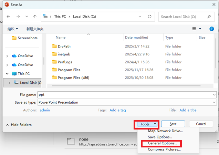Open the 组织 organize menu
This screenshot has height=155, width=219.
click(13, 29)
